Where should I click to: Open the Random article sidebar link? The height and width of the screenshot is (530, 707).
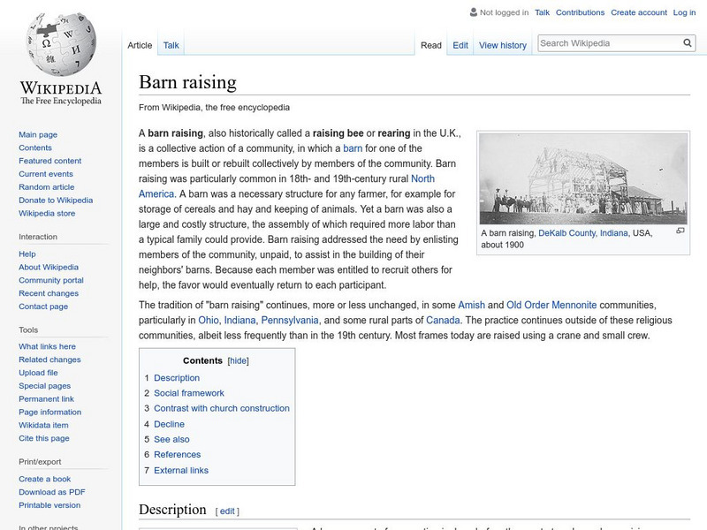click(x=47, y=187)
